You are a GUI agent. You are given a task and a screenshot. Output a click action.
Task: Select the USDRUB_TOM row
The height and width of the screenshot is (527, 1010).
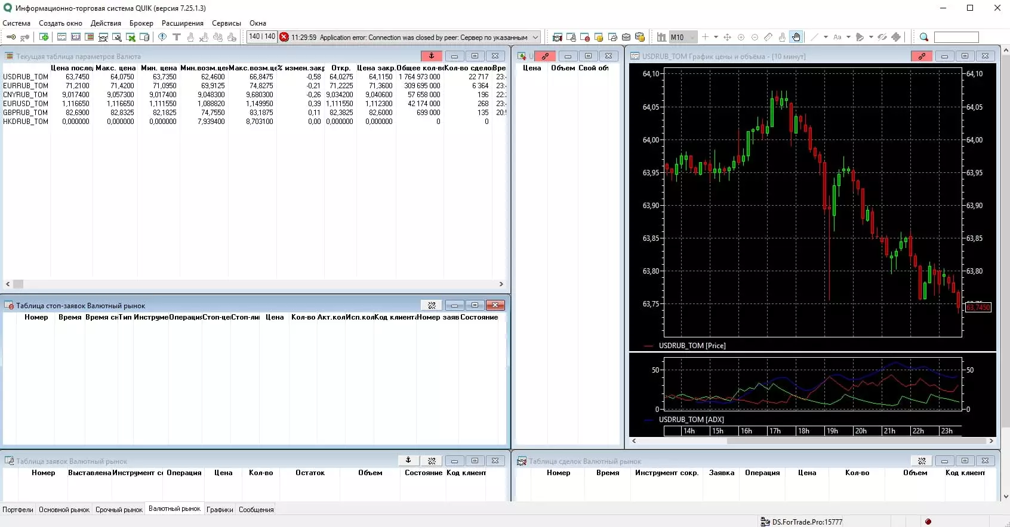[254, 77]
